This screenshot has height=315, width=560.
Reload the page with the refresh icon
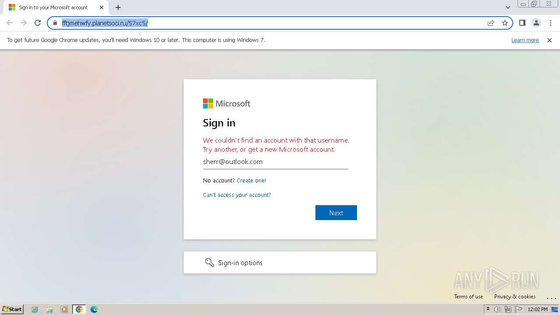click(x=38, y=23)
